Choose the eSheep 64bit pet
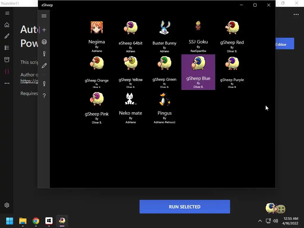This screenshot has width=304, height=228. tap(131, 37)
